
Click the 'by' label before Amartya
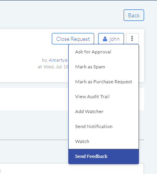[x=45, y=60]
